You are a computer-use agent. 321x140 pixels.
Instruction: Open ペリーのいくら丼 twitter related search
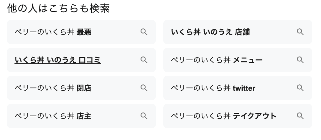(x=213, y=88)
